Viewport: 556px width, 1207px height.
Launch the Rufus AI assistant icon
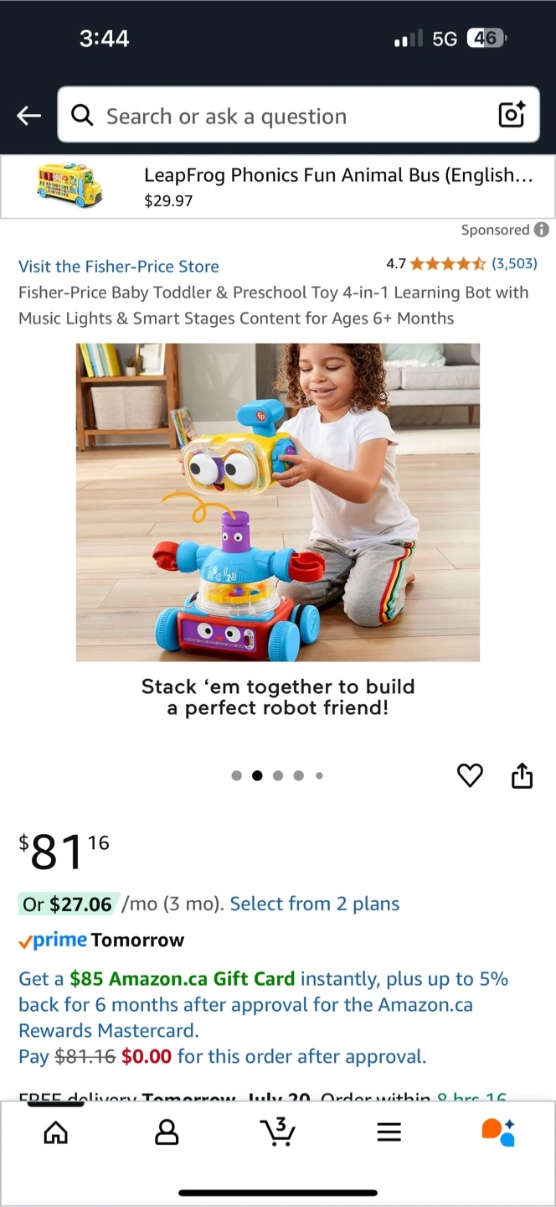(x=498, y=1132)
